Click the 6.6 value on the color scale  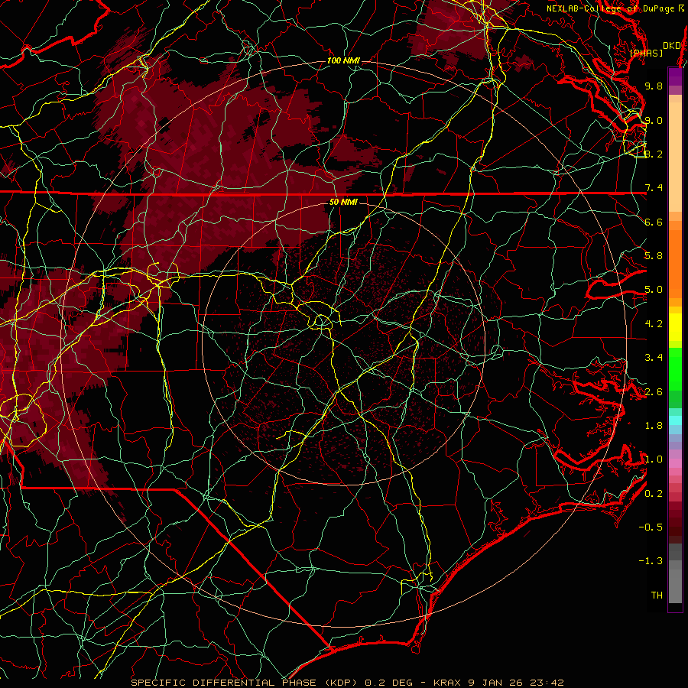click(654, 222)
